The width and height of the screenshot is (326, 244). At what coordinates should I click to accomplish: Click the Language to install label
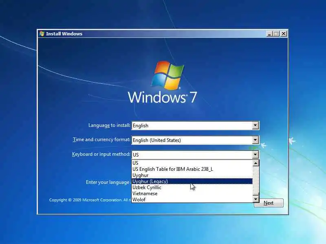pos(109,125)
